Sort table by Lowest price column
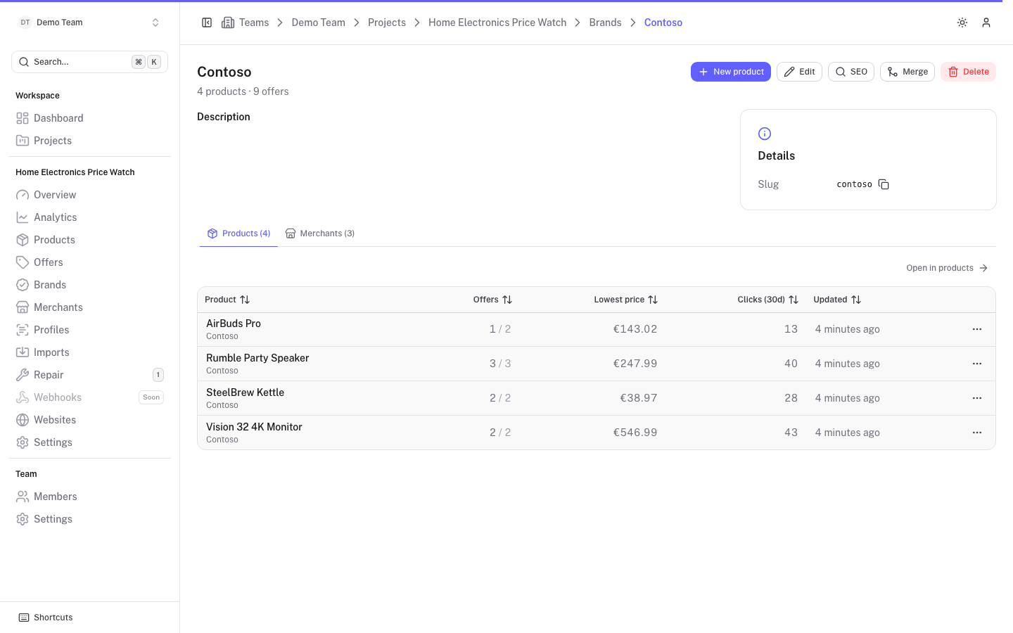The width and height of the screenshot is (1013, 633). pos(625,300)
